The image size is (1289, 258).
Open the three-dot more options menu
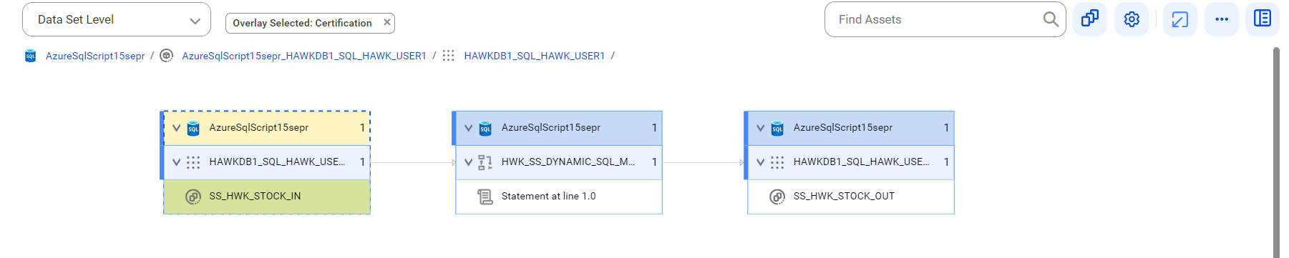pos(1222,19)
